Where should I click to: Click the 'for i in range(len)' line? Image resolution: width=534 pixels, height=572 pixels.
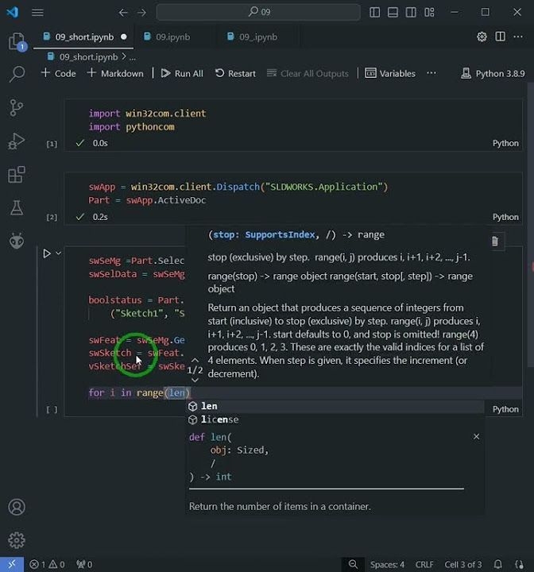(x=139, y=392)
